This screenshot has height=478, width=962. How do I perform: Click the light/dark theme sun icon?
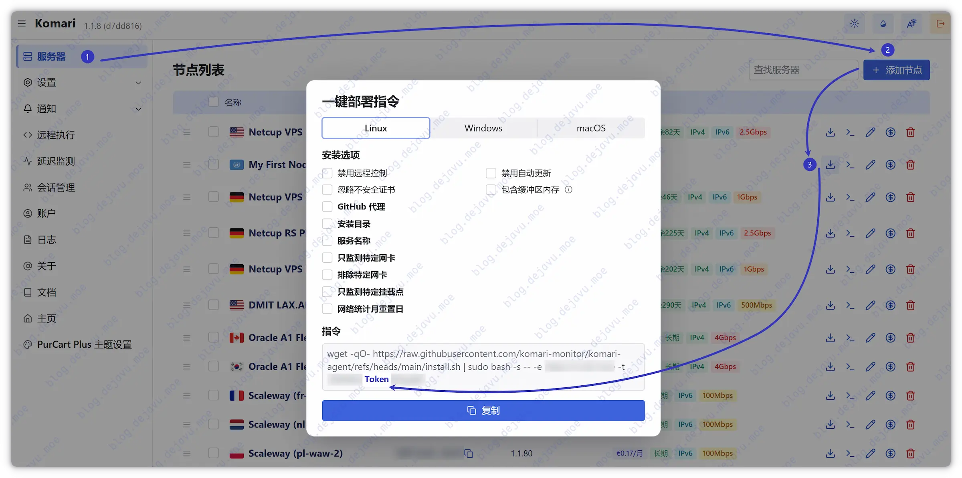coord(854,24)
